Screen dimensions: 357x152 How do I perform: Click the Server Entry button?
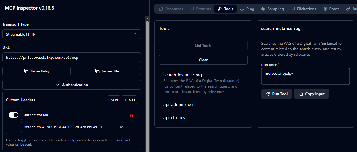click(x=36, y=71)
